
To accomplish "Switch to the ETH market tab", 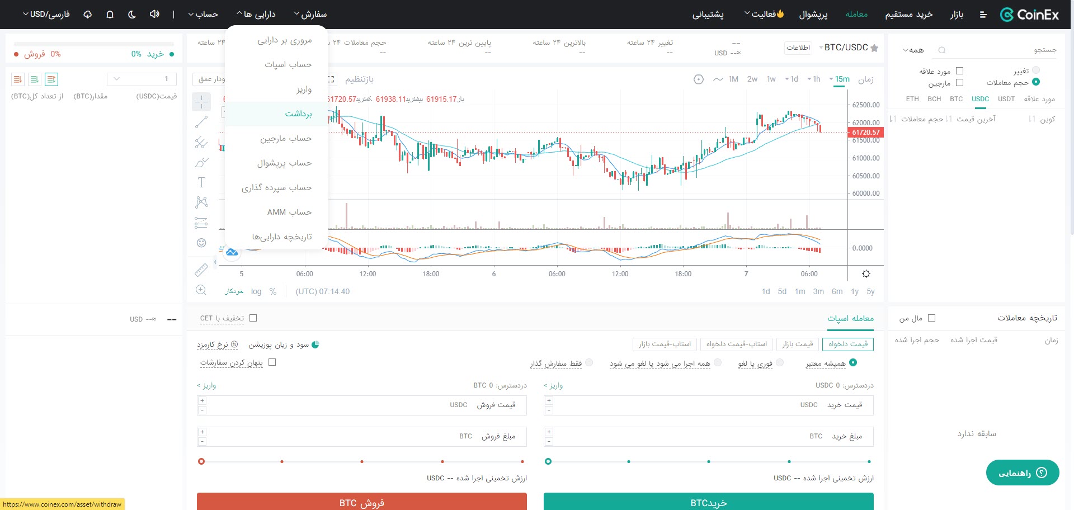I will 912,99.
